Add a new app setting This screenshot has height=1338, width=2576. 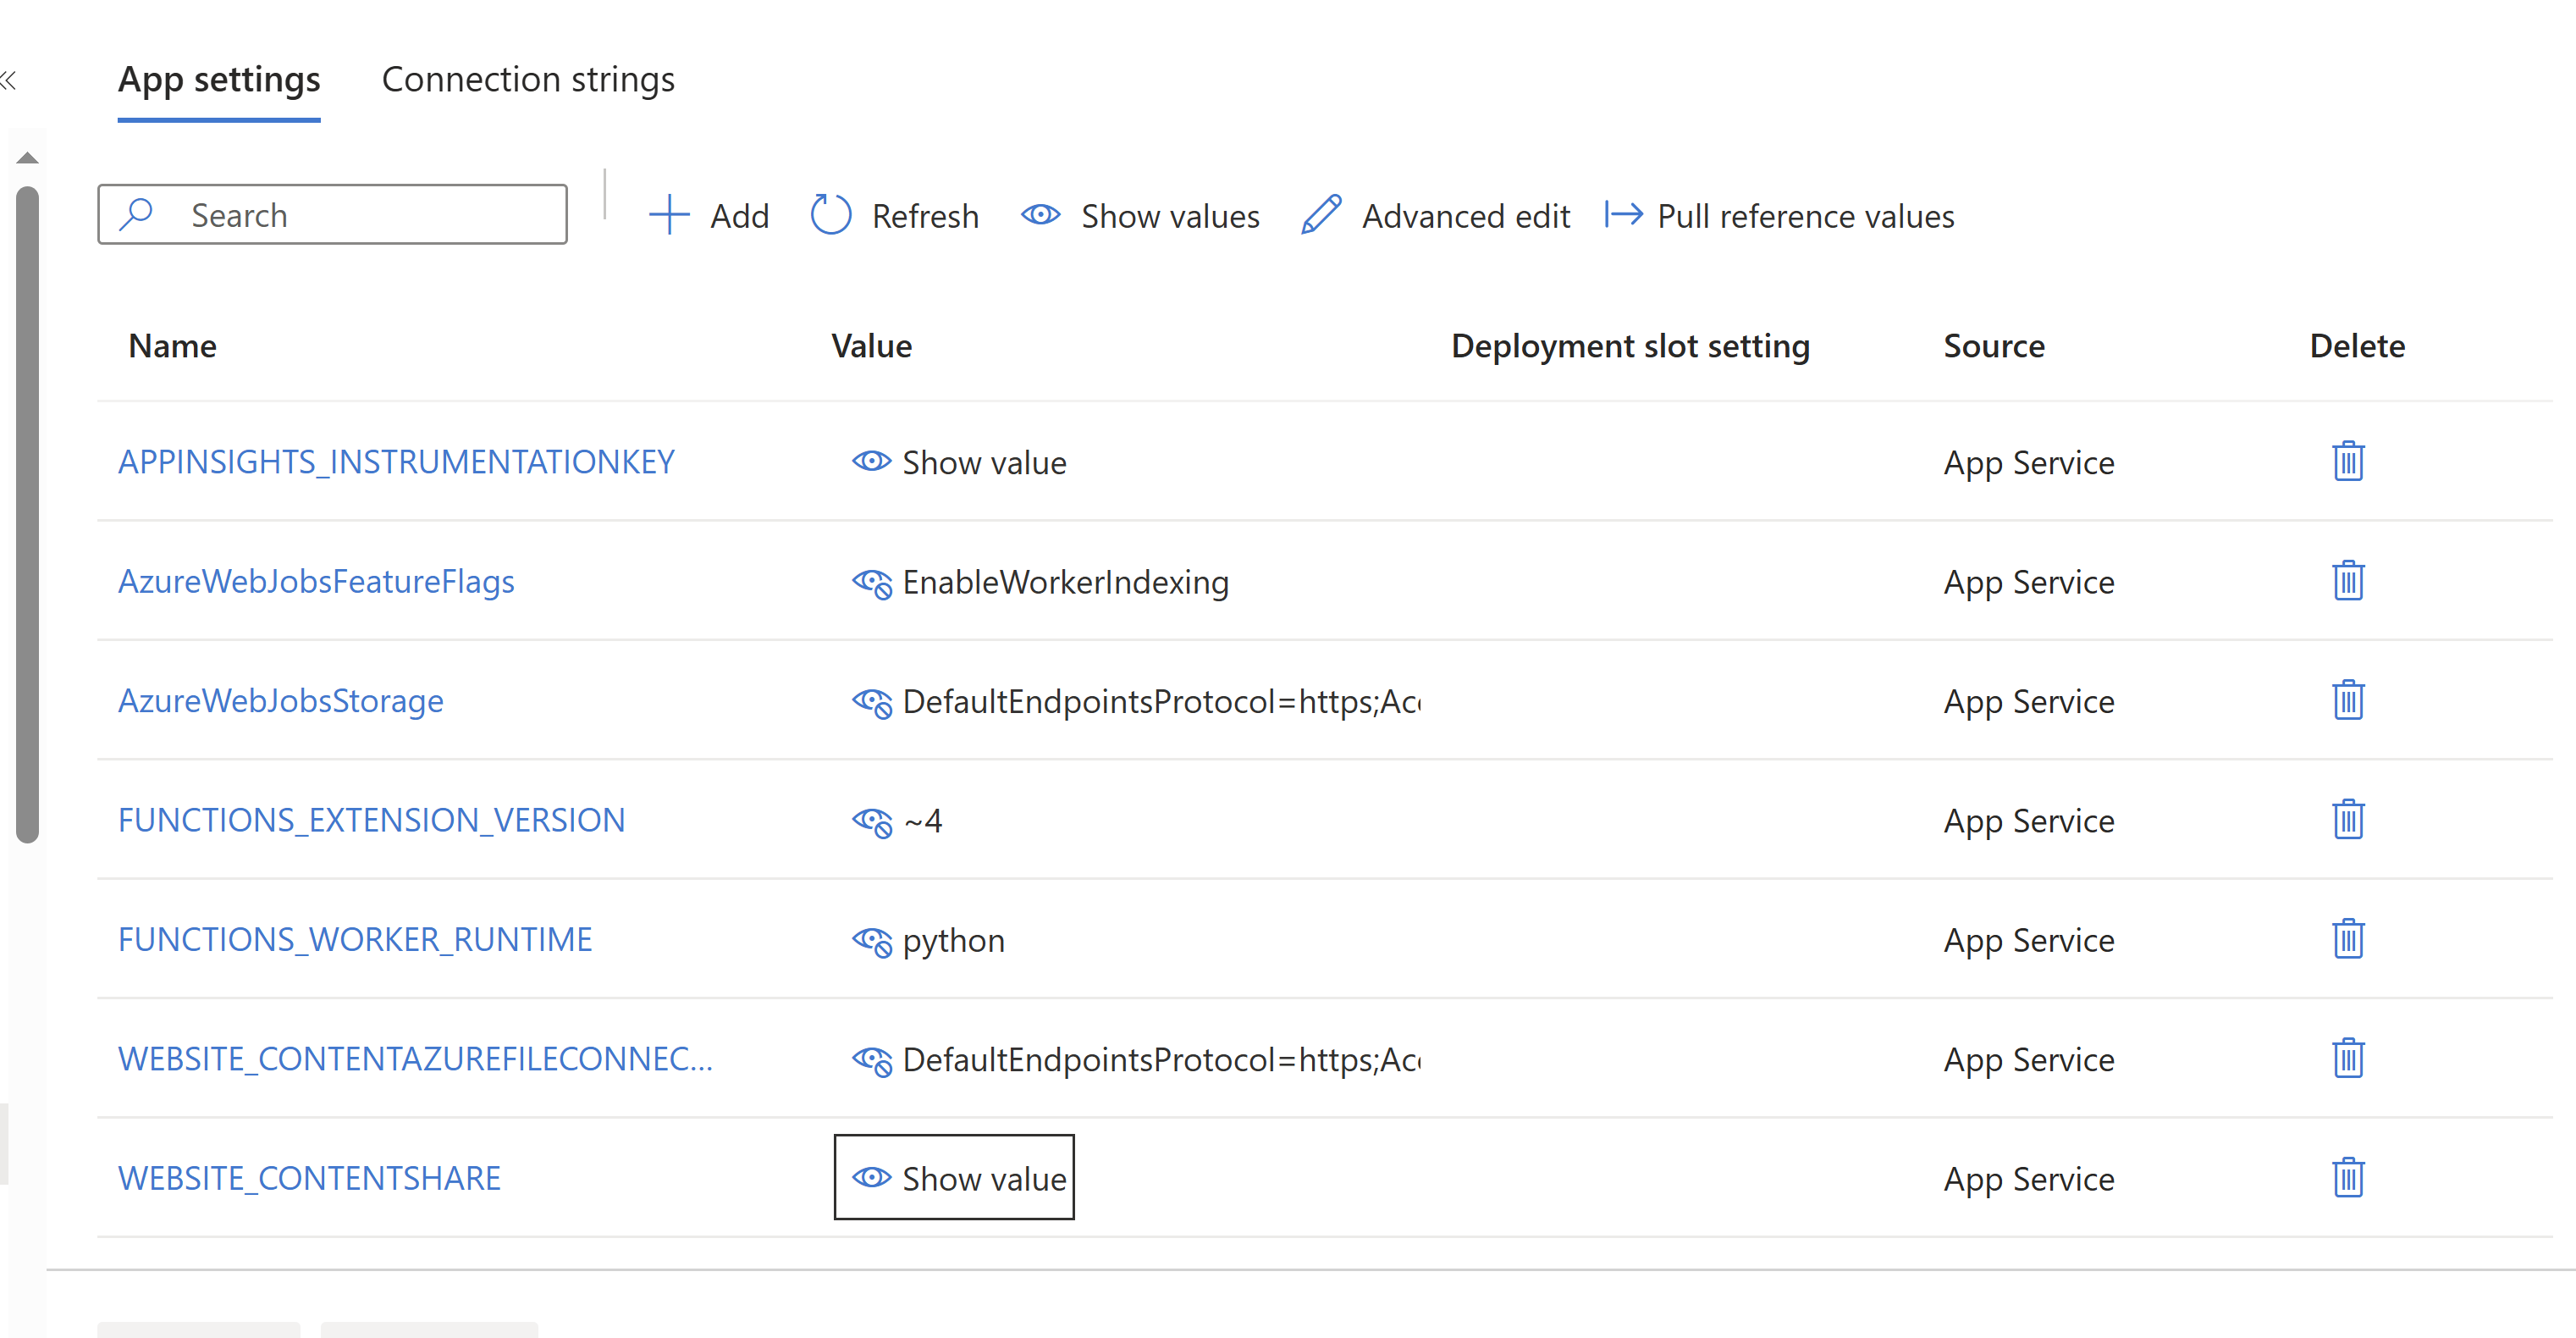pyautogui.click(x=709, y=216)
